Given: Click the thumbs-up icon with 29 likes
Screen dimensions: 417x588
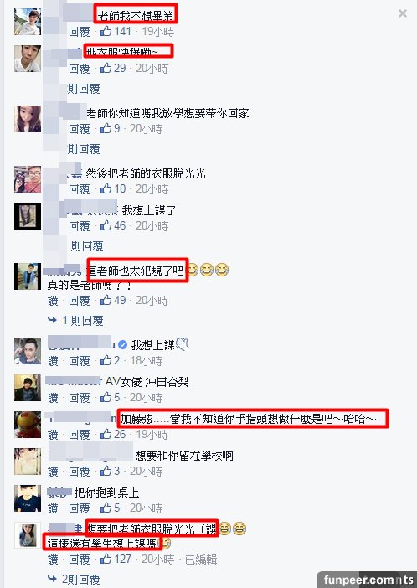Looking at the screenshot, I should [x=106, y=68].
